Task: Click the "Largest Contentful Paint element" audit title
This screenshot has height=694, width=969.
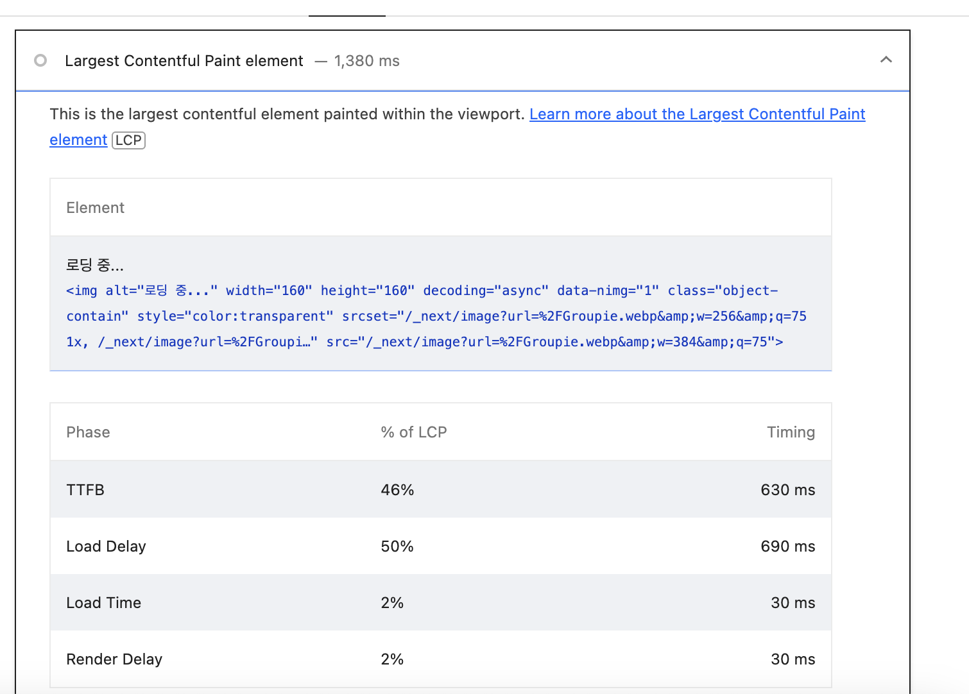Action: click(184, 61)
